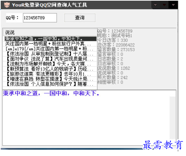Click the 留言审核:0 info line
186x156 pixels.
(110, 54)
